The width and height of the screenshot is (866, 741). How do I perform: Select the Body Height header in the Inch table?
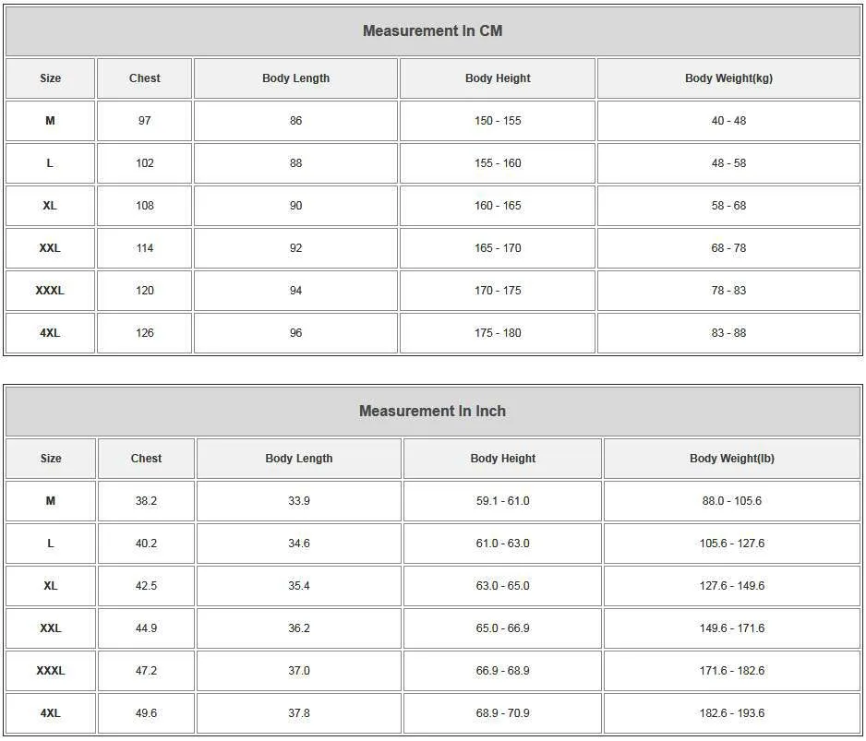click(503, 459)
